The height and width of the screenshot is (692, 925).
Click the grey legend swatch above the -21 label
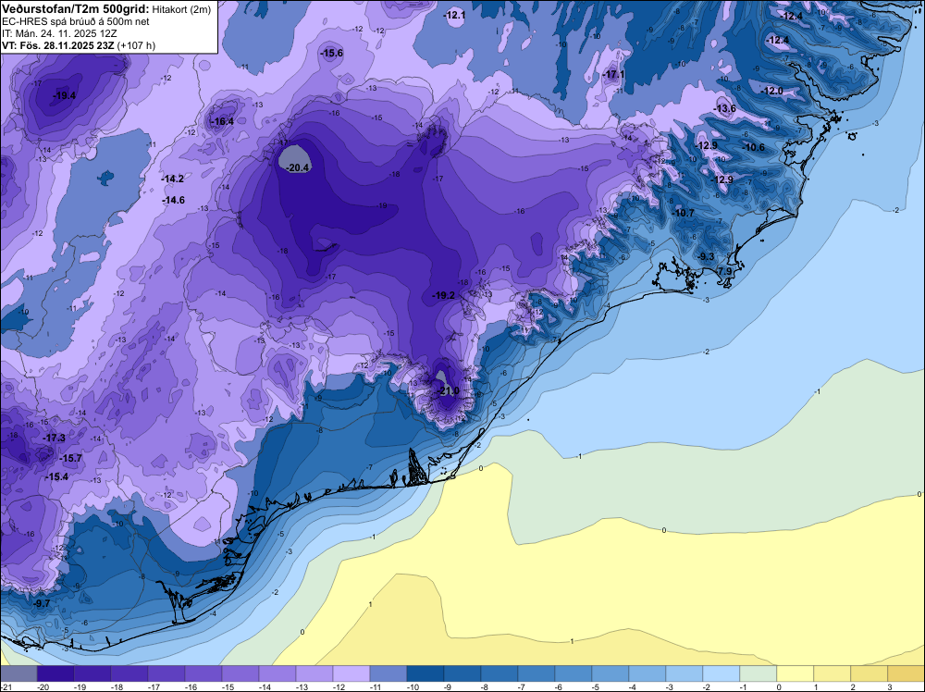(x=18, y=673)
